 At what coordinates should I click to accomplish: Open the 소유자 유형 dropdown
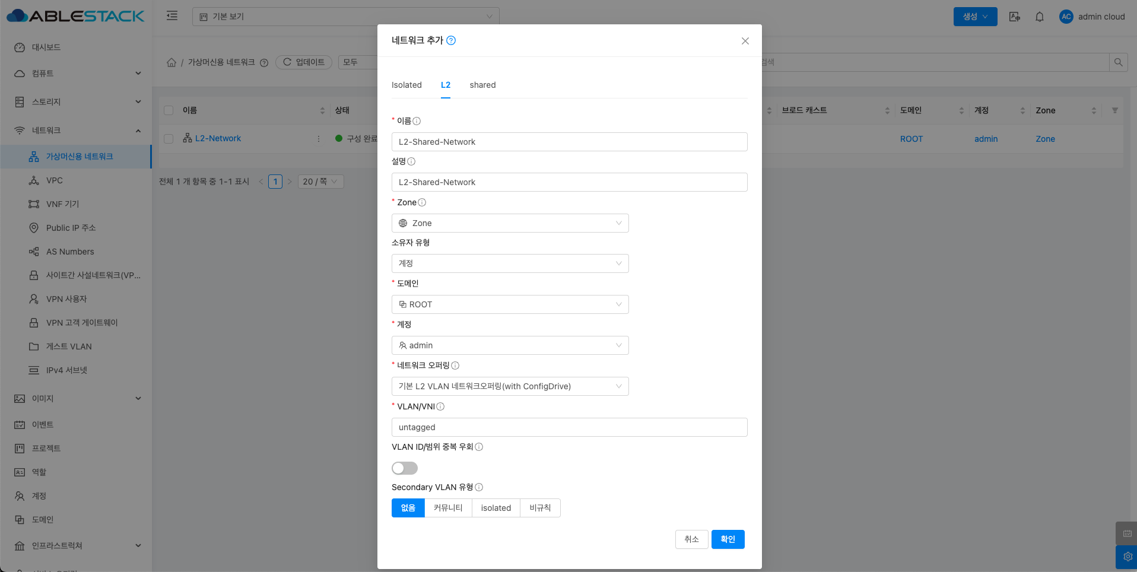click(x=510, y=263)
